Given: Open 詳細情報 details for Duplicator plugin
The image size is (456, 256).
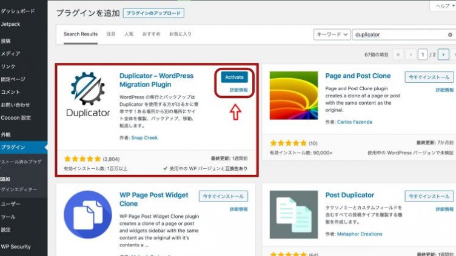Looking at the screenshot, I should click(x=239, y=90).
